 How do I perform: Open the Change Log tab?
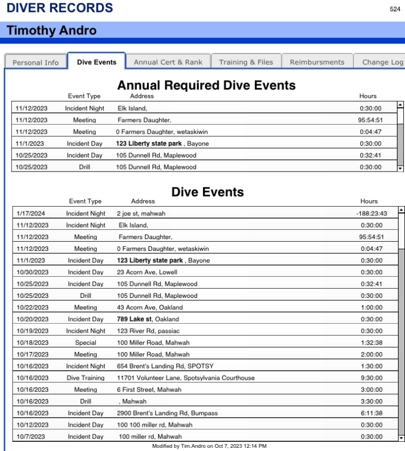click(380, 62)
